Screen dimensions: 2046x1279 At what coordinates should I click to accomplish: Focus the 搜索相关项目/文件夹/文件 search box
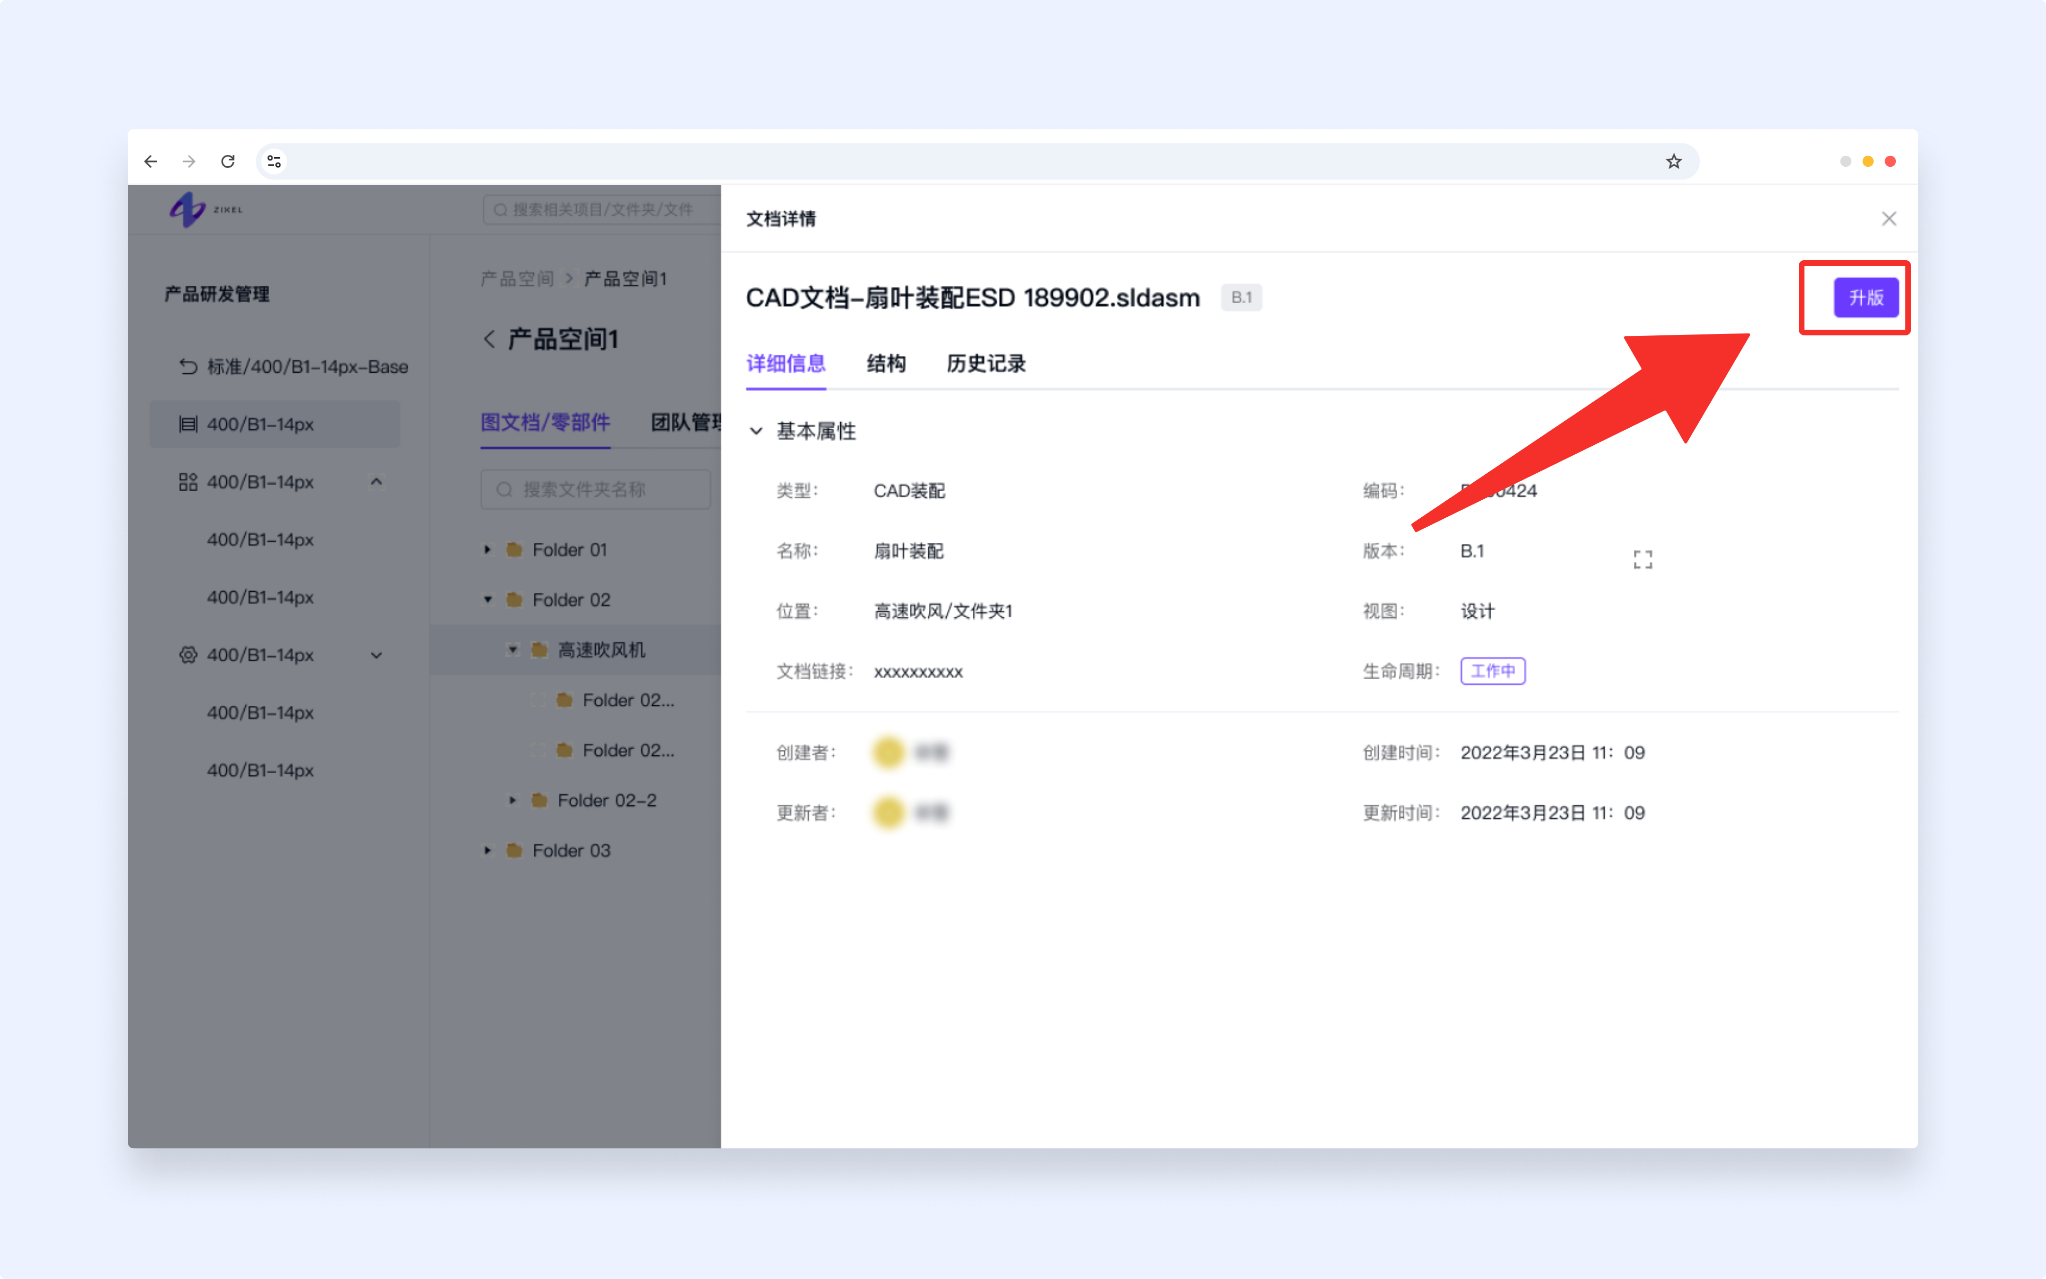click(602, 209)
